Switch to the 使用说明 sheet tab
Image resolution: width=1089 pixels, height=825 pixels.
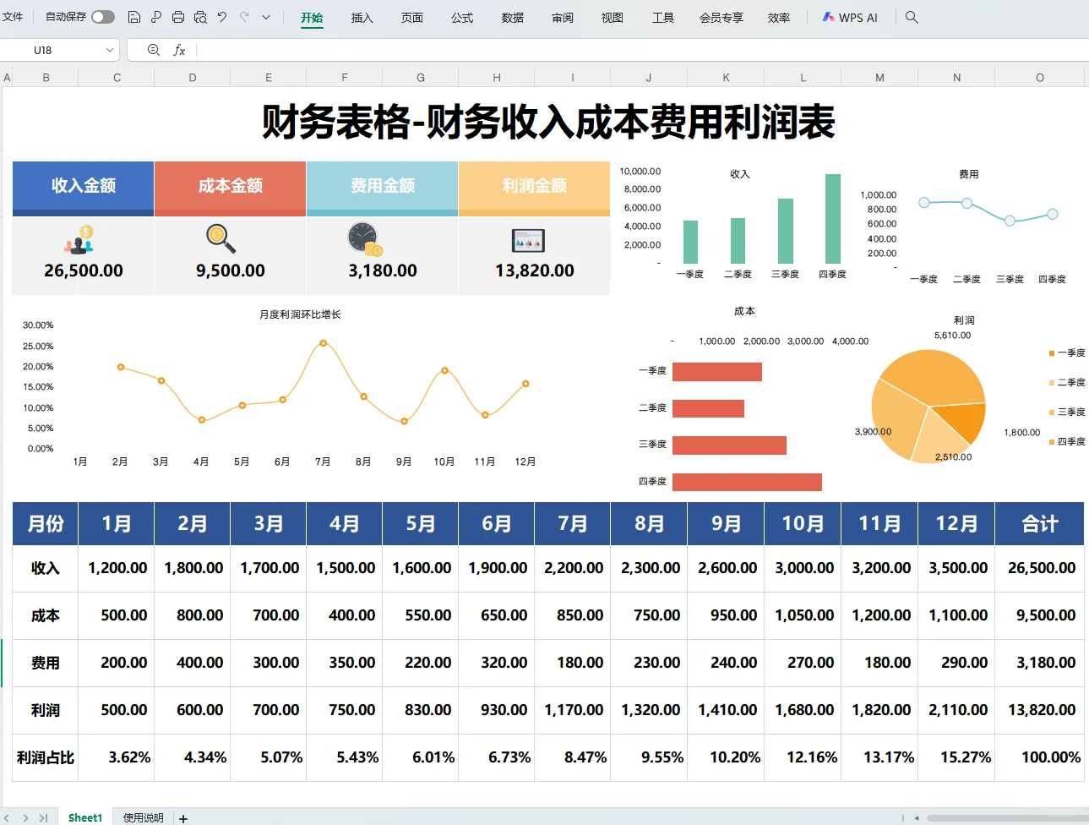(x=144, y=817)
